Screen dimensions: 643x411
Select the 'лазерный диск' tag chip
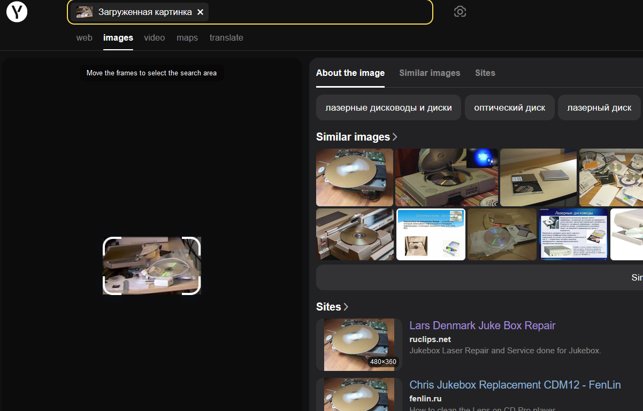tap(599, 108)
